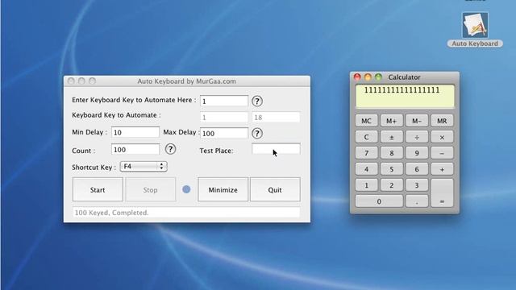Click the blue status indicator dot

[x=186, y=189]
